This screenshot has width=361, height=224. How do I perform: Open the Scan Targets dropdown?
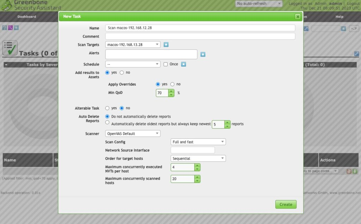(133, 45)
